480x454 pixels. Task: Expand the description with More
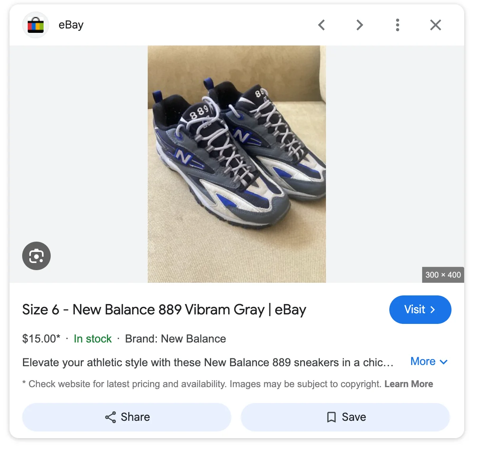pyautogui.click(x=429, y=361)
